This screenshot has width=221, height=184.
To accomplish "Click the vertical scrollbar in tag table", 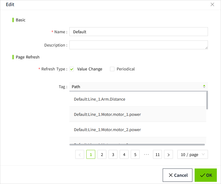I will [207, 100].
